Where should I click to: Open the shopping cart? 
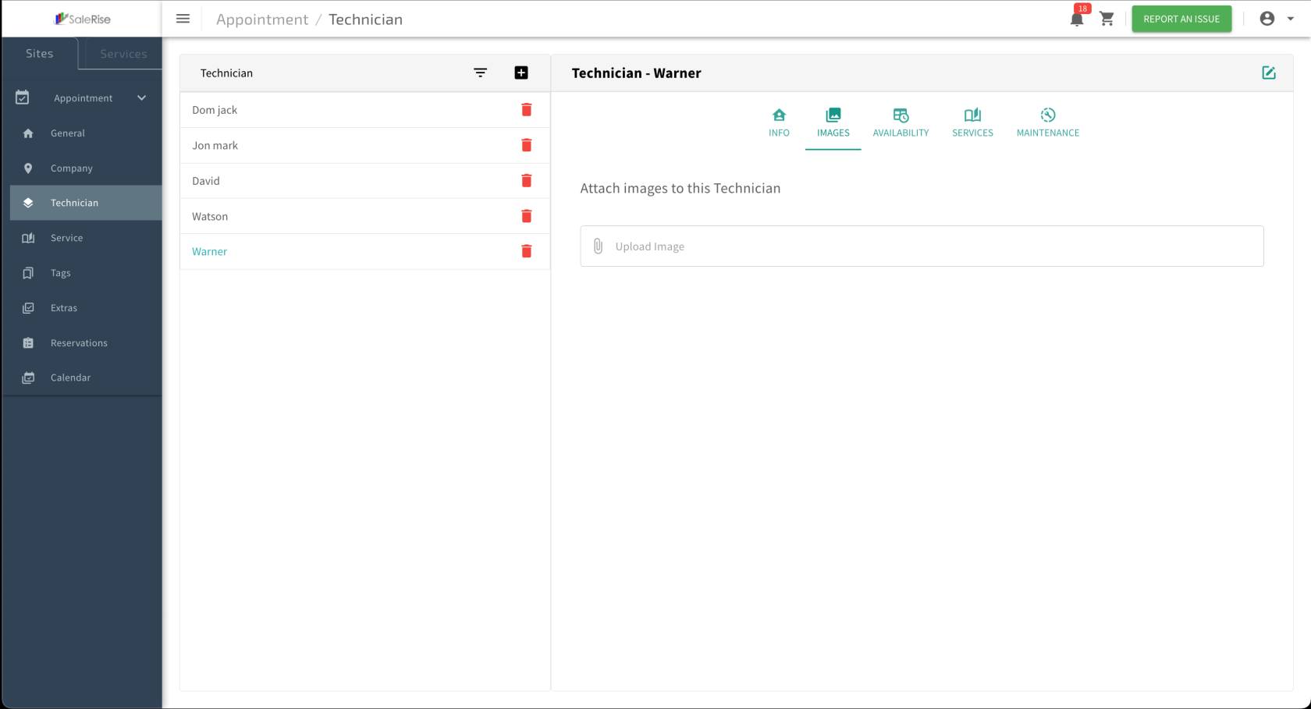[x=1107, y=19]
